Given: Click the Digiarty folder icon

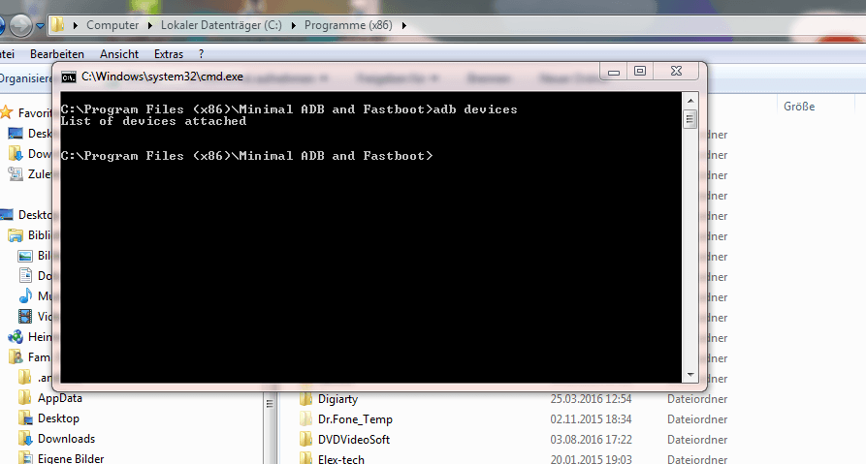Looking at the screenshot, I should pos(306,398).
